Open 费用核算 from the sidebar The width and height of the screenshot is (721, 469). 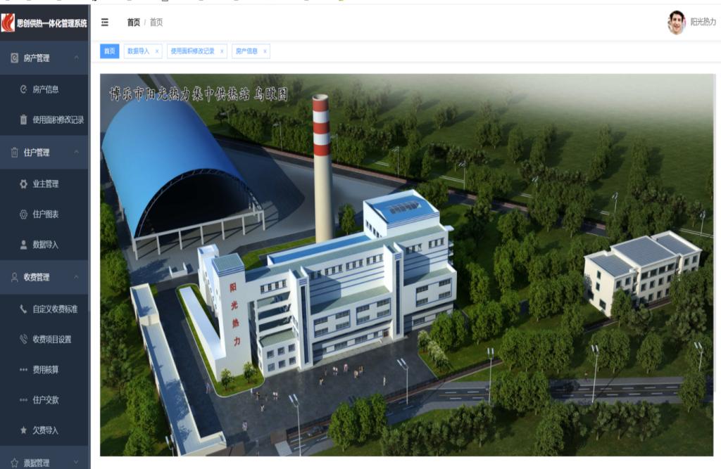(45, 370)
